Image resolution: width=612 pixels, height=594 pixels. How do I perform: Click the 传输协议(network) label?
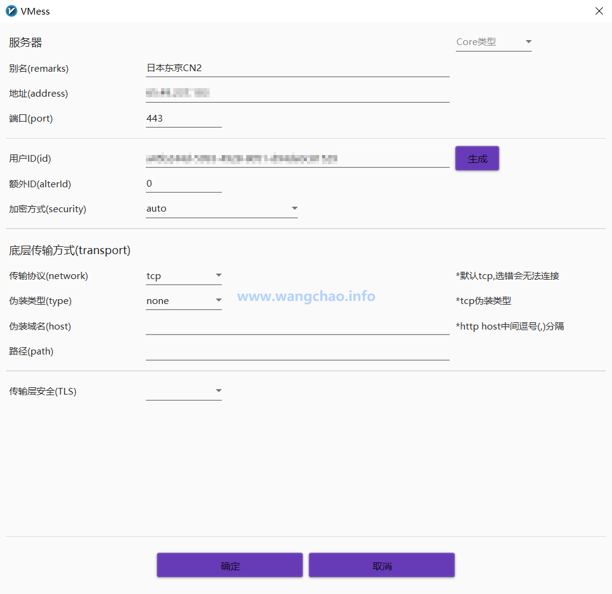[49, 275]
